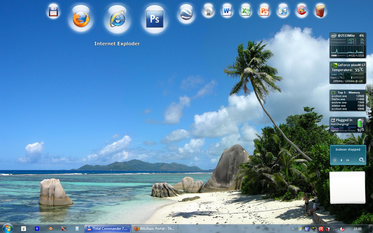Open Microsoft Word from the dock
Screen dimensions: 373x233
227,11
